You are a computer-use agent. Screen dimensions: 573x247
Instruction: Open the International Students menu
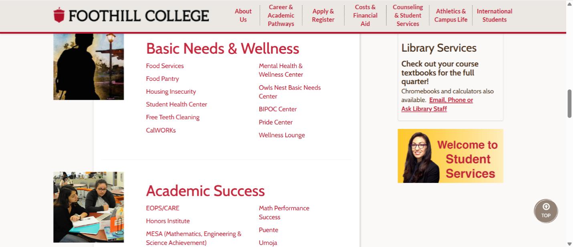click(x=494, y=15)
